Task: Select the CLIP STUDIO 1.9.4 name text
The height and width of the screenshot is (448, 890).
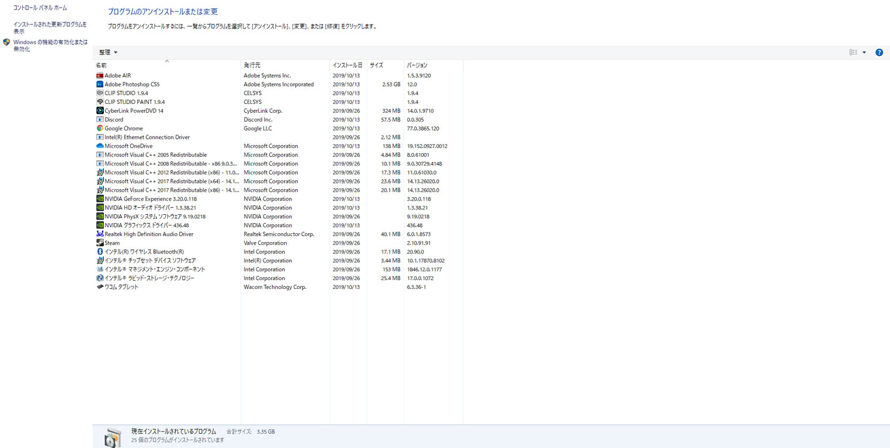Action: click(126, 93)
